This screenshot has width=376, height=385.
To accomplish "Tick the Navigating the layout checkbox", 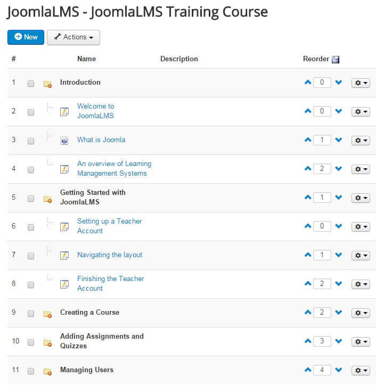I will click(x=31, y=256).
